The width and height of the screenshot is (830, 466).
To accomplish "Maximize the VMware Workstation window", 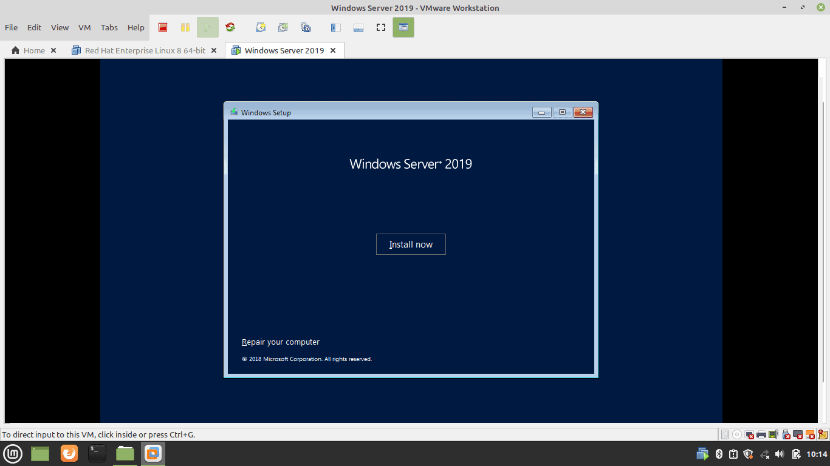I will [803, 7].
